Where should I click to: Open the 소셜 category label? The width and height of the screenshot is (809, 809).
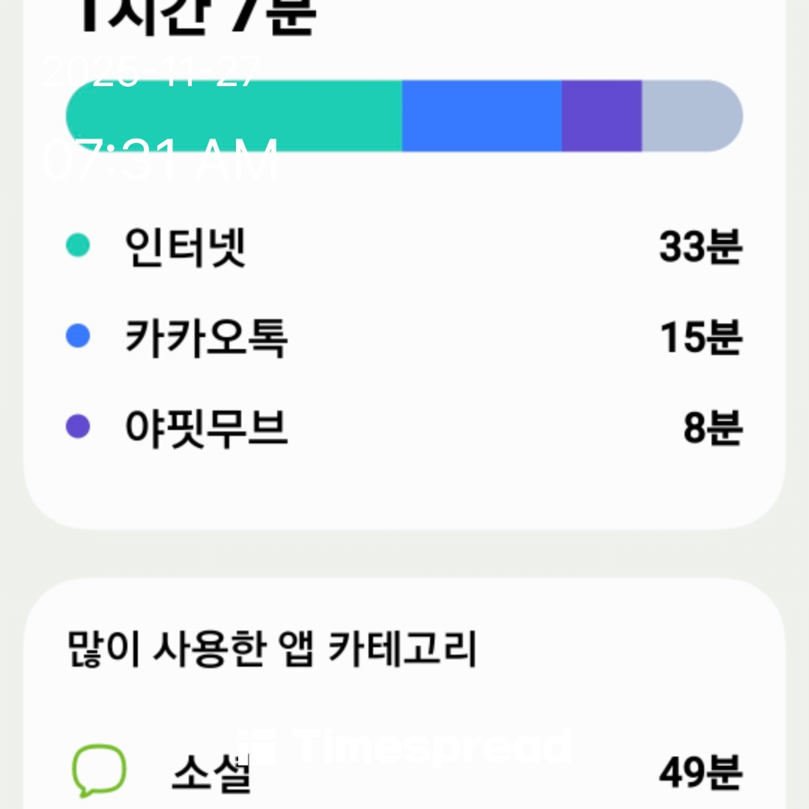pos(210,773)
